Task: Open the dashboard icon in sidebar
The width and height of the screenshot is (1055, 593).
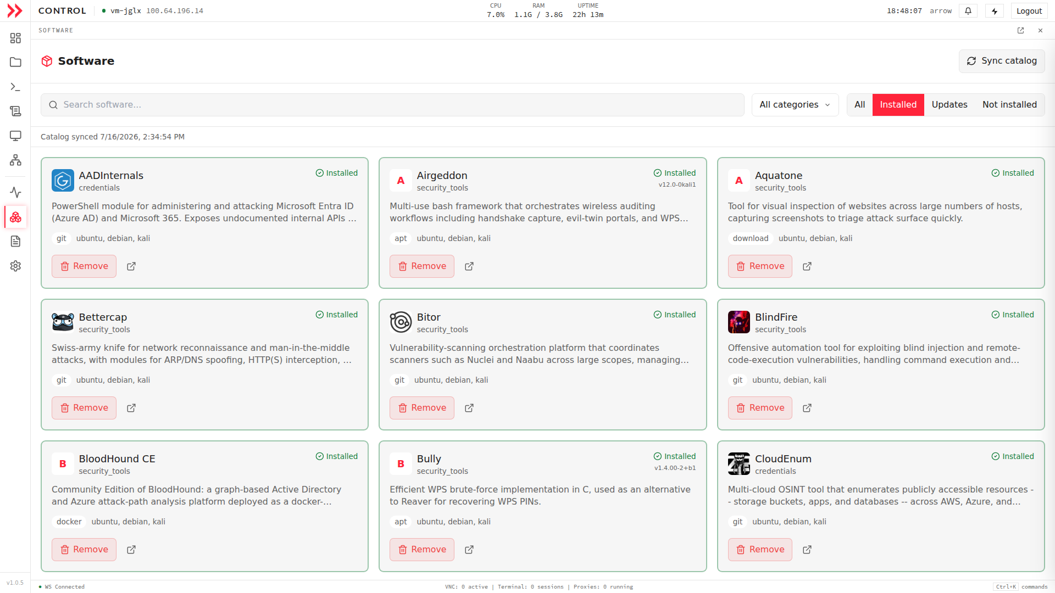Action: point(15,38)
